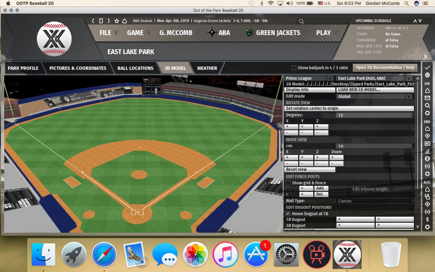Open System Preferences in the dock
The height and width of the screenshot is (272, 435).
286,254
